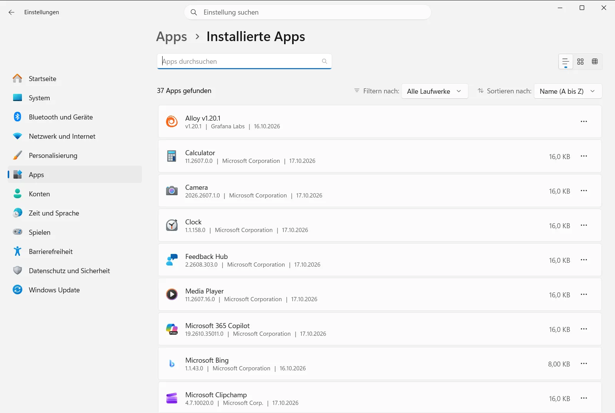615x413 pixels.
Task: Click the Media Player app icon
Action: 172,294
